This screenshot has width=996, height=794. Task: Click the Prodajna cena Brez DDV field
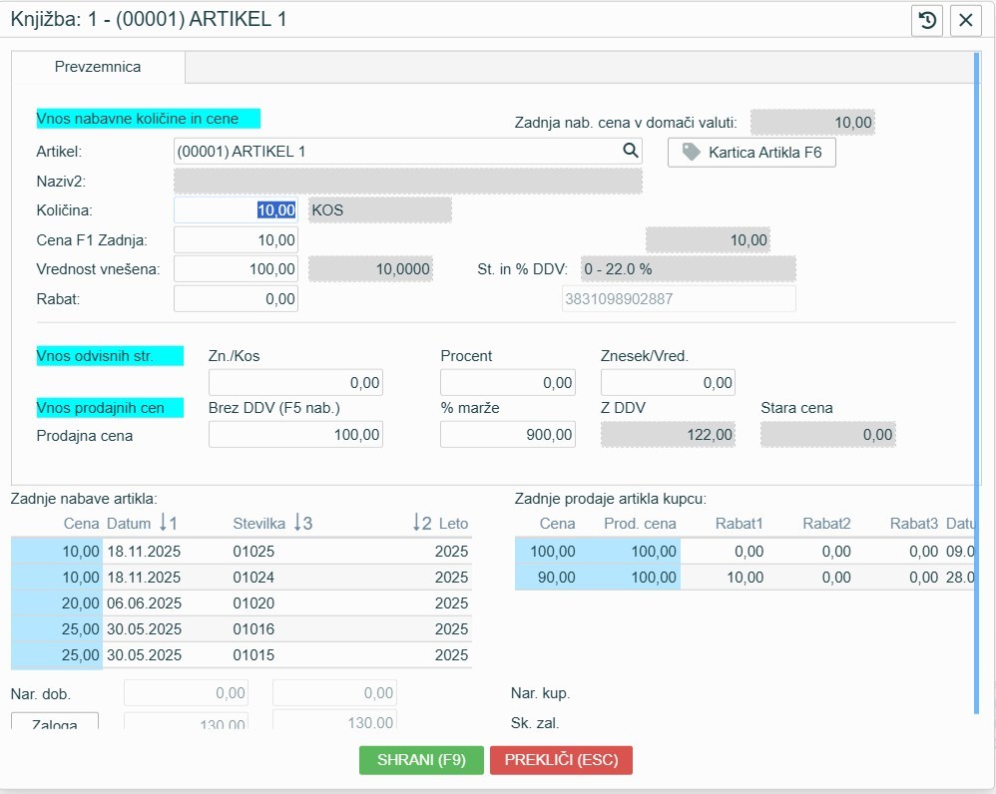295,434
